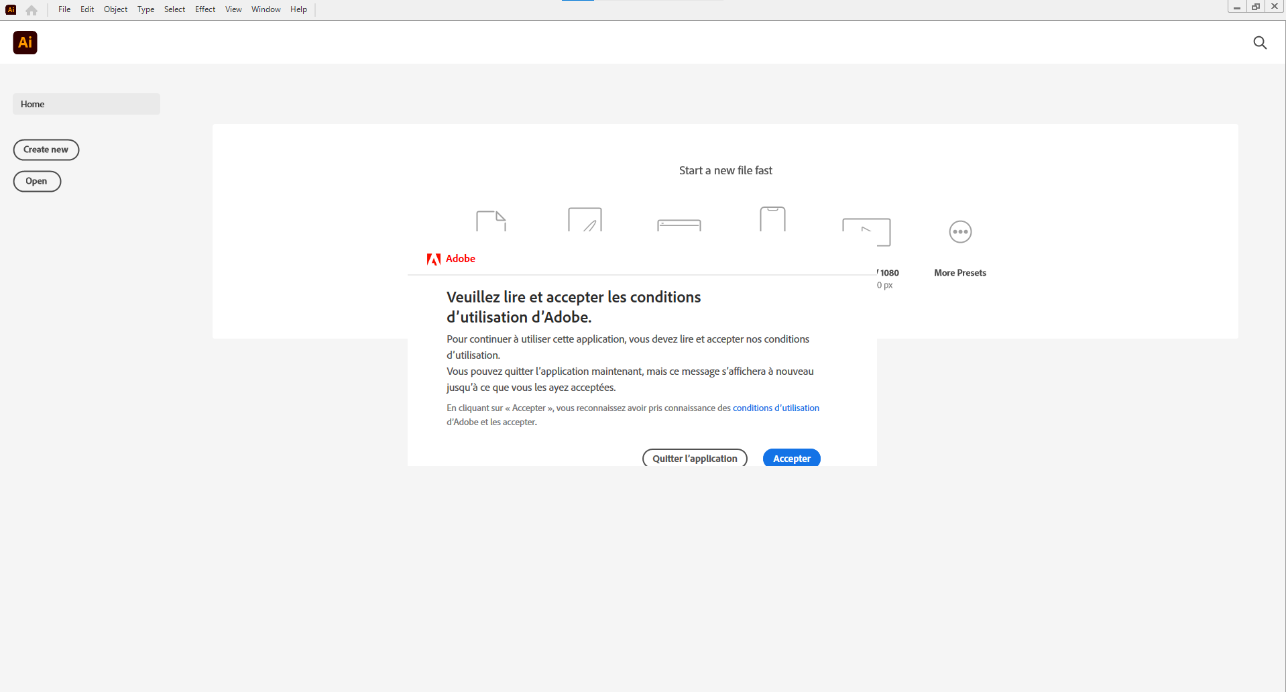Pick the wide banner-shaped preset icon

tap(679, 225)
